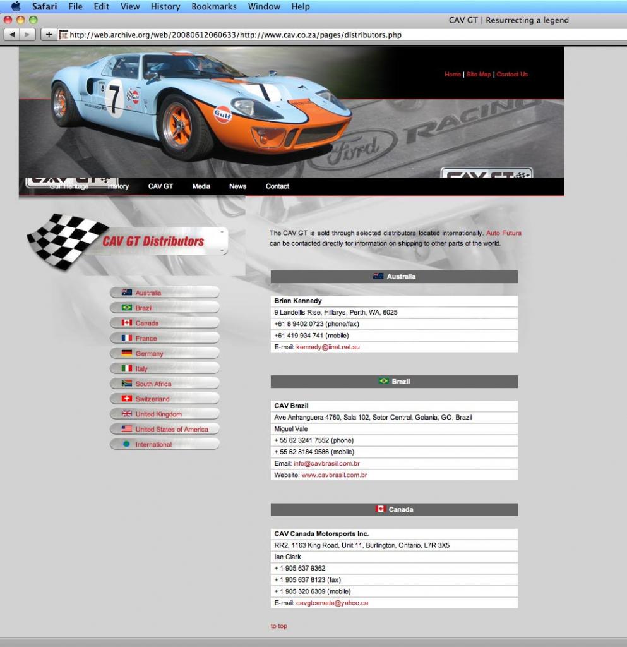Click the Safari forward arrow button
Screen dimensions: 627x647
point(27,35)
